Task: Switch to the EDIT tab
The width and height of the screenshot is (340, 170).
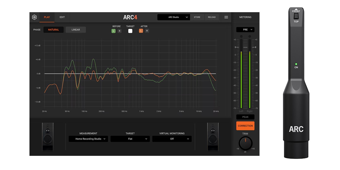Action: [x=62, y=17]
